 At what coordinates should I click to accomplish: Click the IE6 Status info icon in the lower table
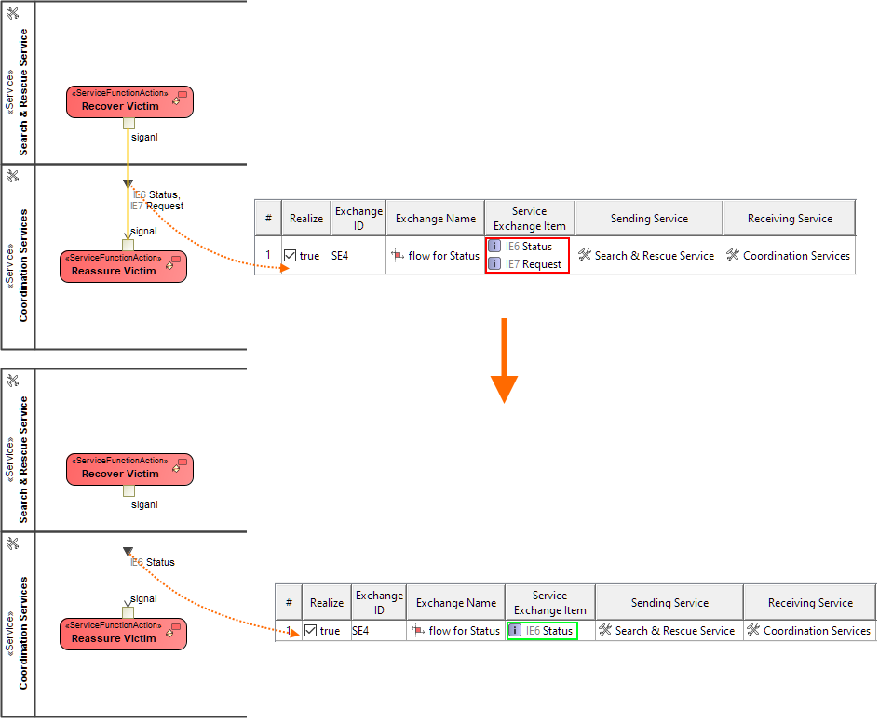pyautogui.click(x=515, y=631)
